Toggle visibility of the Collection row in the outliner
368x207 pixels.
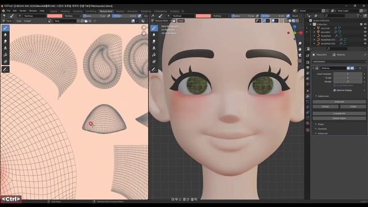pos(365,24)
